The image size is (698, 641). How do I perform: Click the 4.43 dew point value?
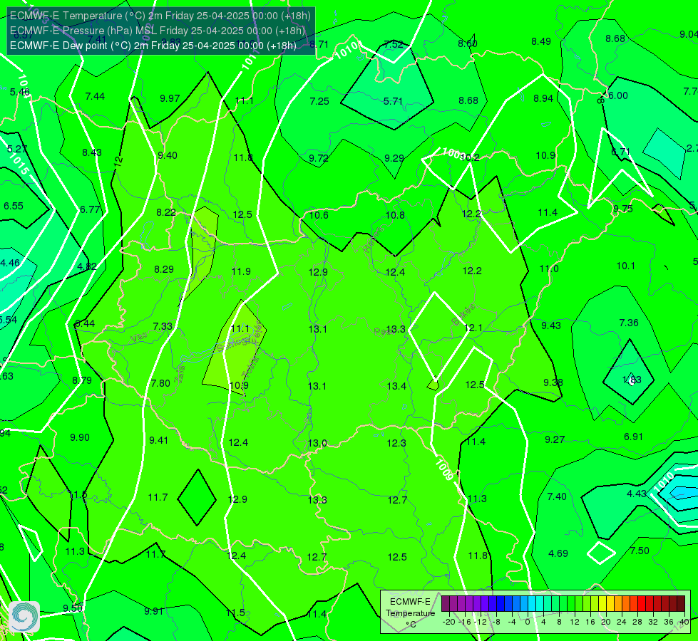pyautogui.click(x=637, y=494)
